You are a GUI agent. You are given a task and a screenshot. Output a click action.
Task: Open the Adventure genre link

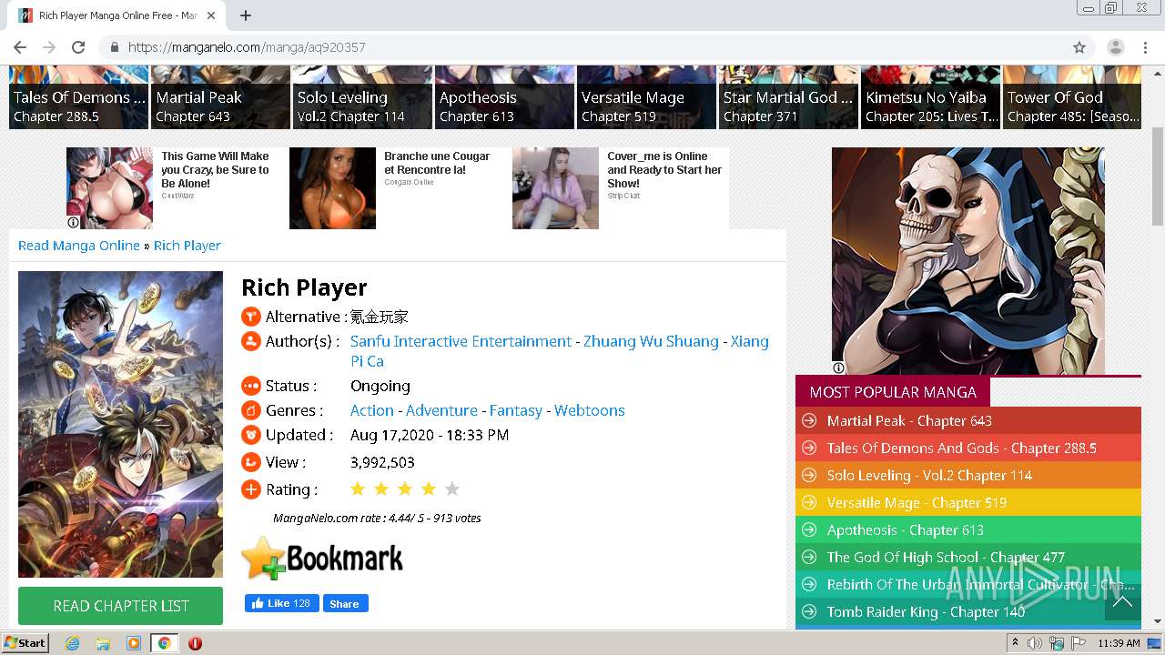(441, 410)
